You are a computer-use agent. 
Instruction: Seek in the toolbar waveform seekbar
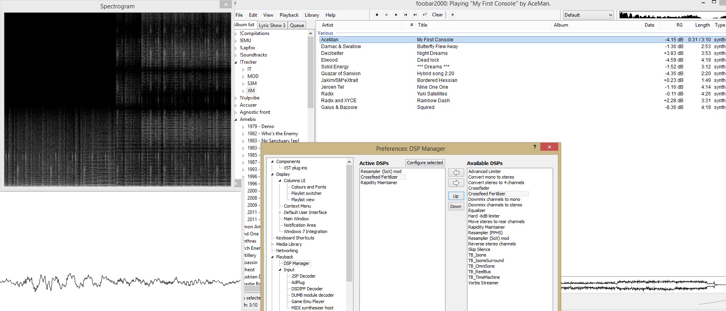[672, 15]
